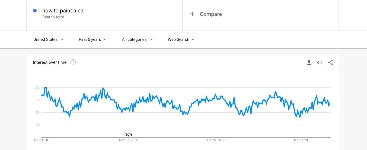Download the interest over time data
The width and height of the screenshot is (367, 150).
click(309, 62)
